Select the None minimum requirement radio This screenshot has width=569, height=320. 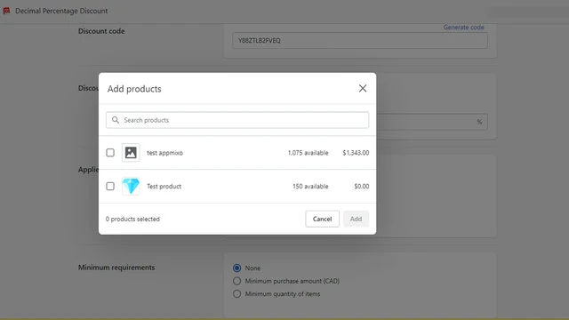pos(237,268)
